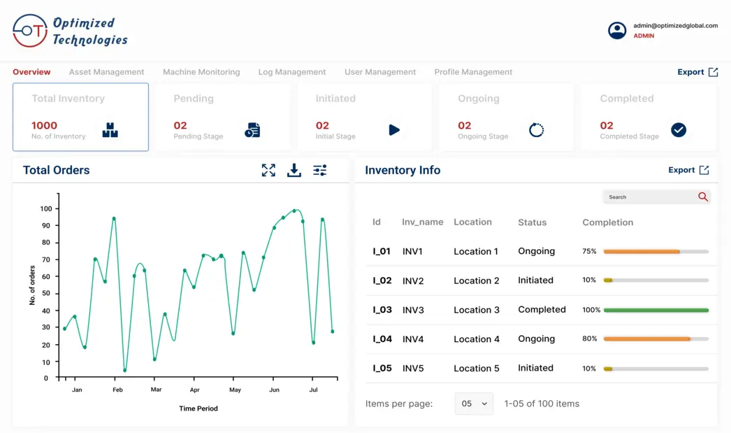The image size is (731, 433).
Task: Click the Optimized Technologies logo
Action: [x=70, y=31]
